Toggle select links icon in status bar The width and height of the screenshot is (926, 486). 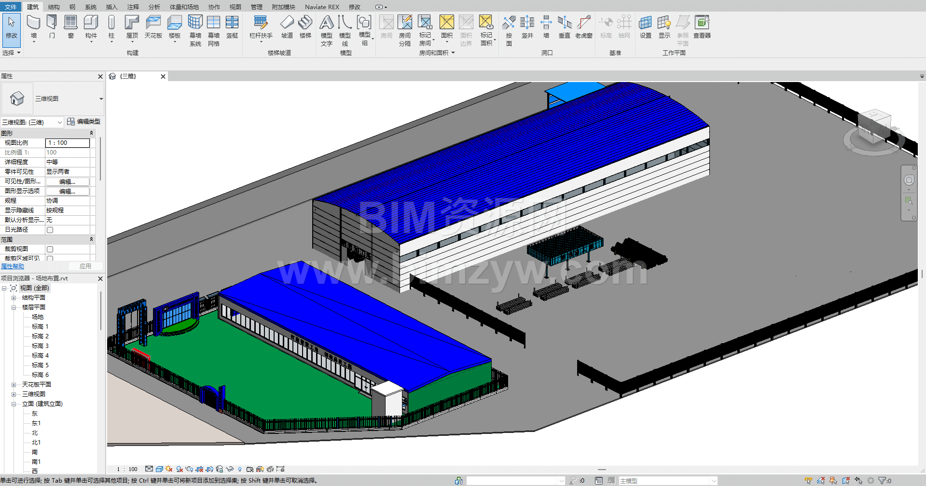coord(808,481)
